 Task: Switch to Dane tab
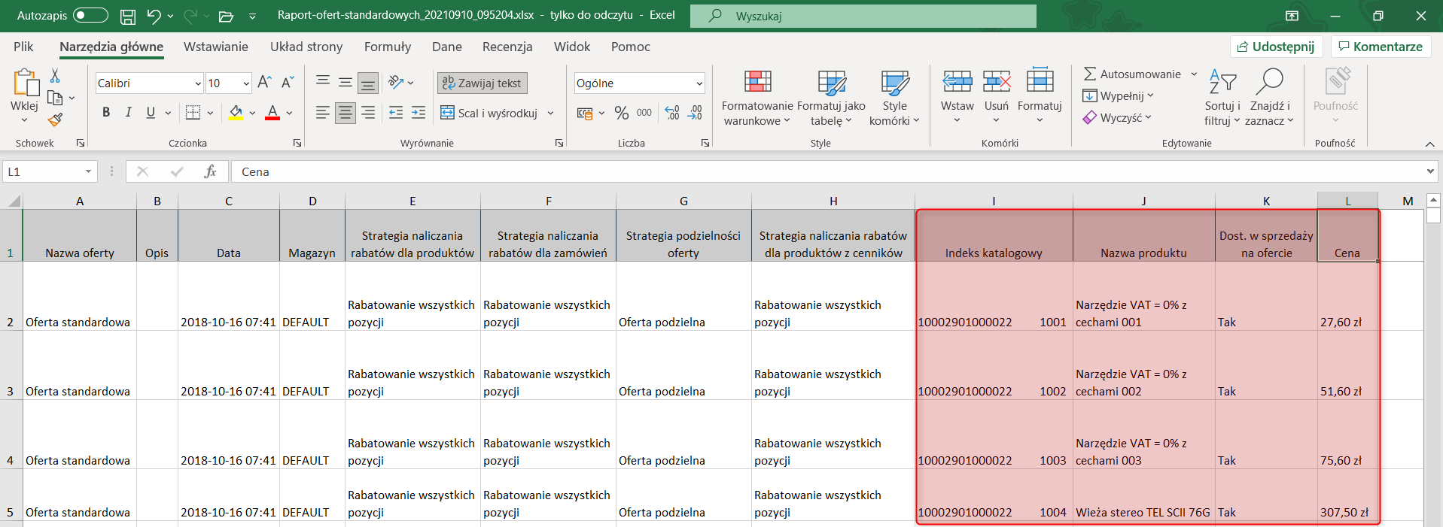pos(447,47)
